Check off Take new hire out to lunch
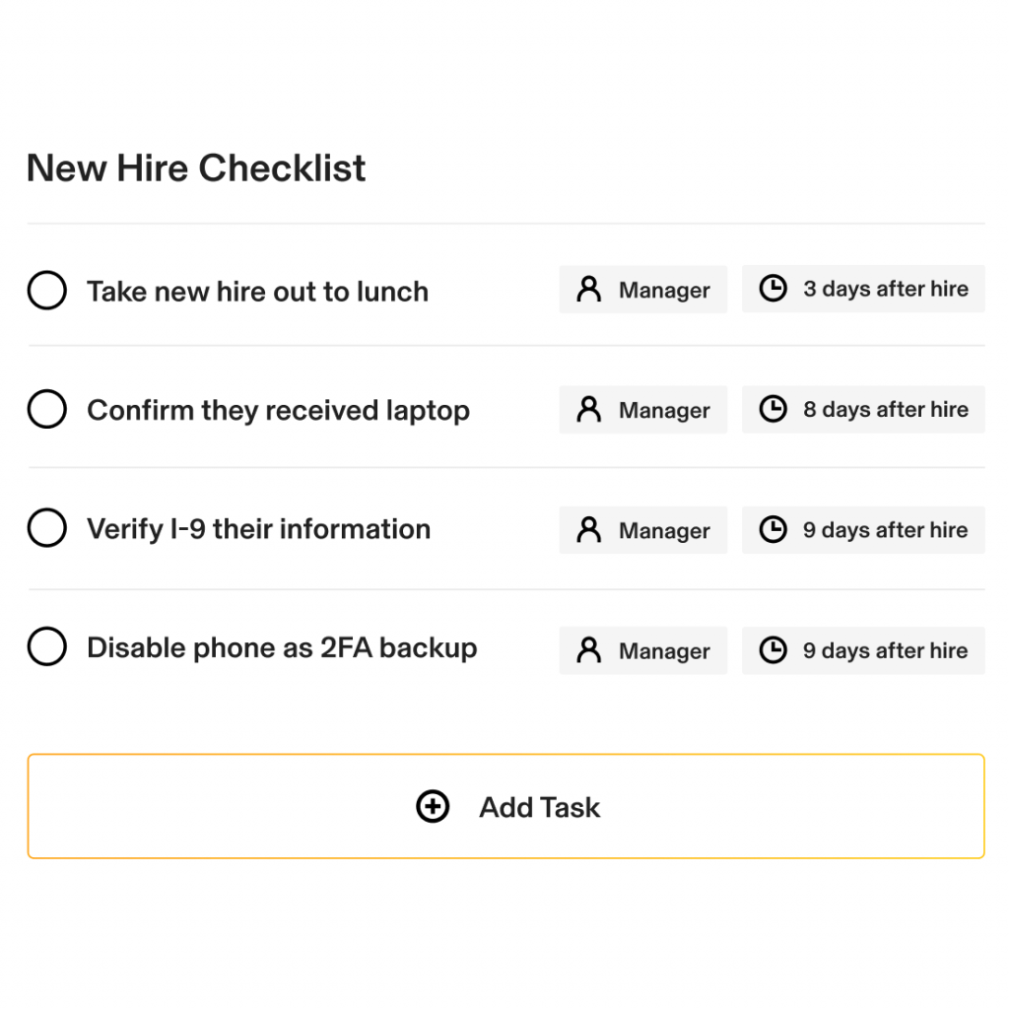The height and width of the screenshot is (1009, 1009). [47, 291]
